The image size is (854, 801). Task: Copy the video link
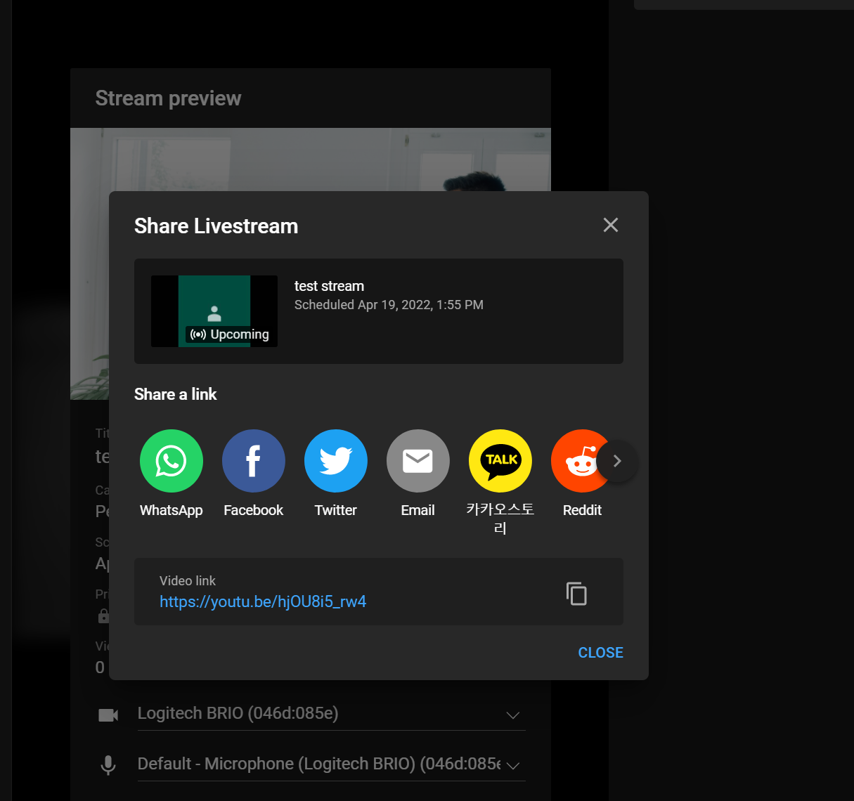click(x=576, y=593)
